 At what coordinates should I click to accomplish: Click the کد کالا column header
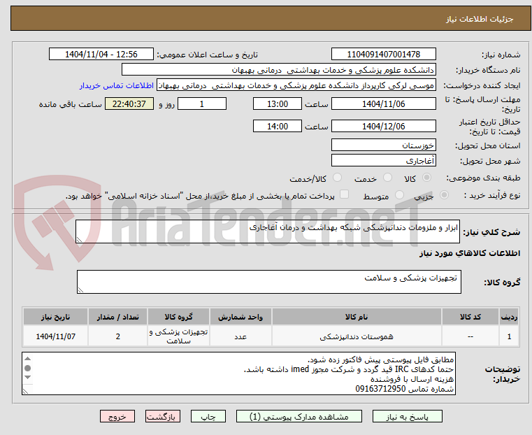click(470, 317)
